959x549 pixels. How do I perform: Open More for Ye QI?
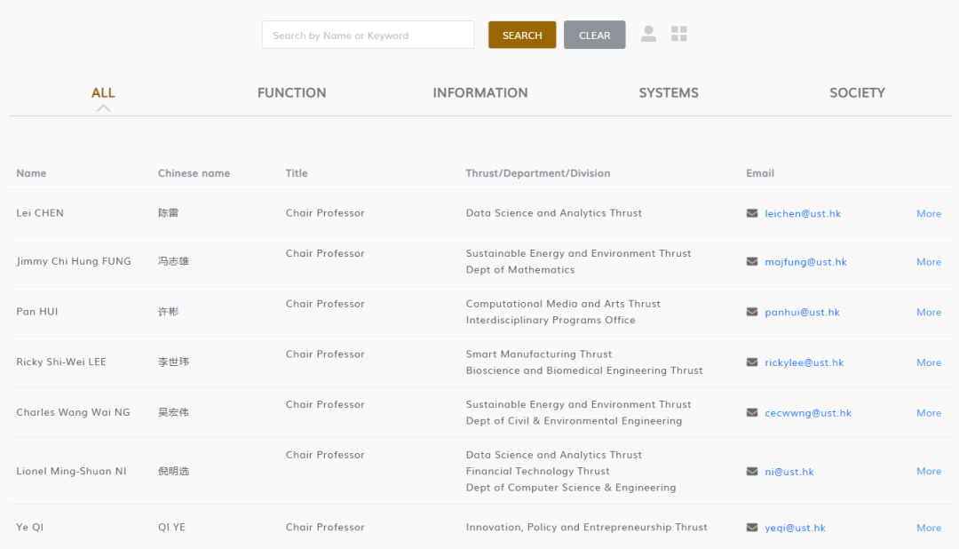click(929, 527)
